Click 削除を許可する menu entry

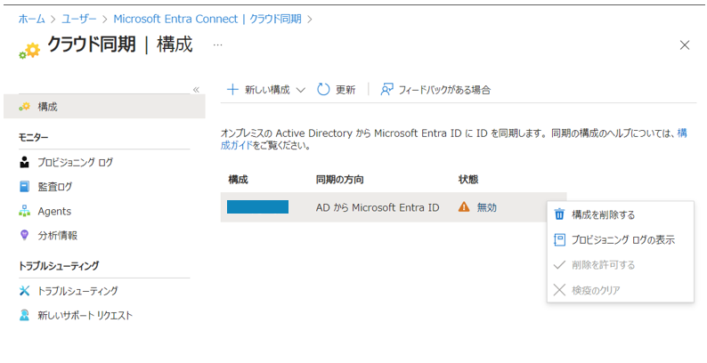[620, 265]
